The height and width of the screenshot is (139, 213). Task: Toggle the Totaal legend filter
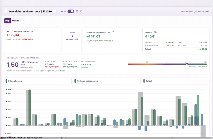[x=175, y=81]
